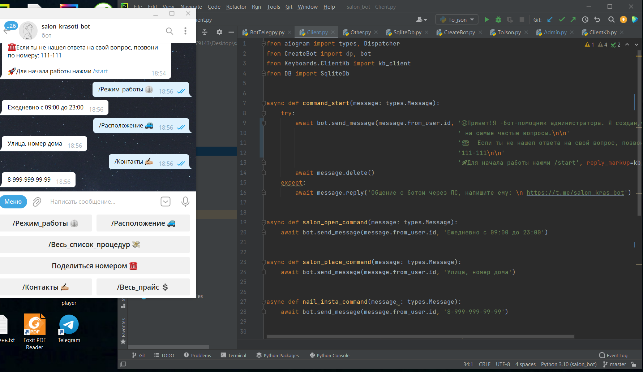Start debugging with the green bug icon
Screen dimensions: 643x372
(x=498, y=20)
